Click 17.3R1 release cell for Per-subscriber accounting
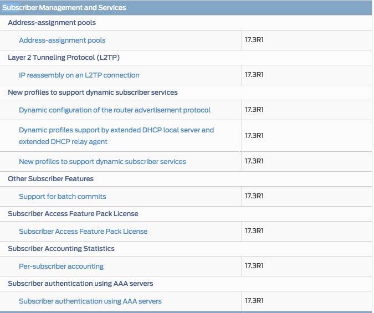 [254, 266]
